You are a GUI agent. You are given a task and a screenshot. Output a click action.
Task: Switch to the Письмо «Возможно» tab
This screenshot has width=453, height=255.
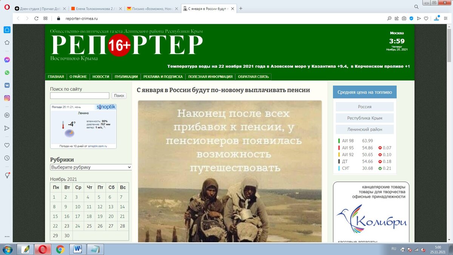153,8
